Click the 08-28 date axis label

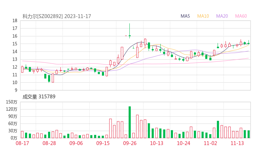(49, 143)
